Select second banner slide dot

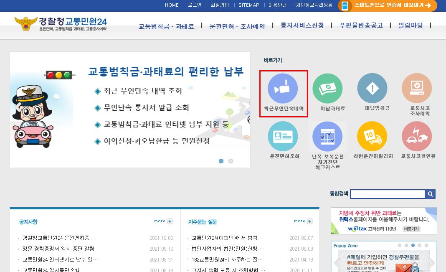231,161
